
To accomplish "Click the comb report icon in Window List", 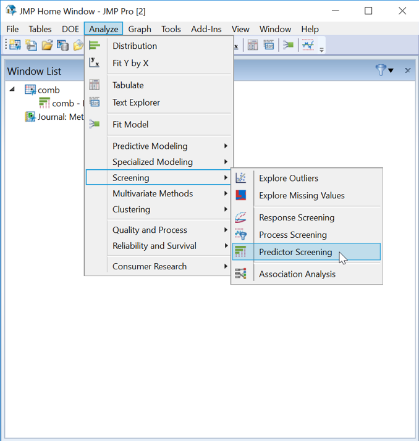I will [x=44, y=103].
